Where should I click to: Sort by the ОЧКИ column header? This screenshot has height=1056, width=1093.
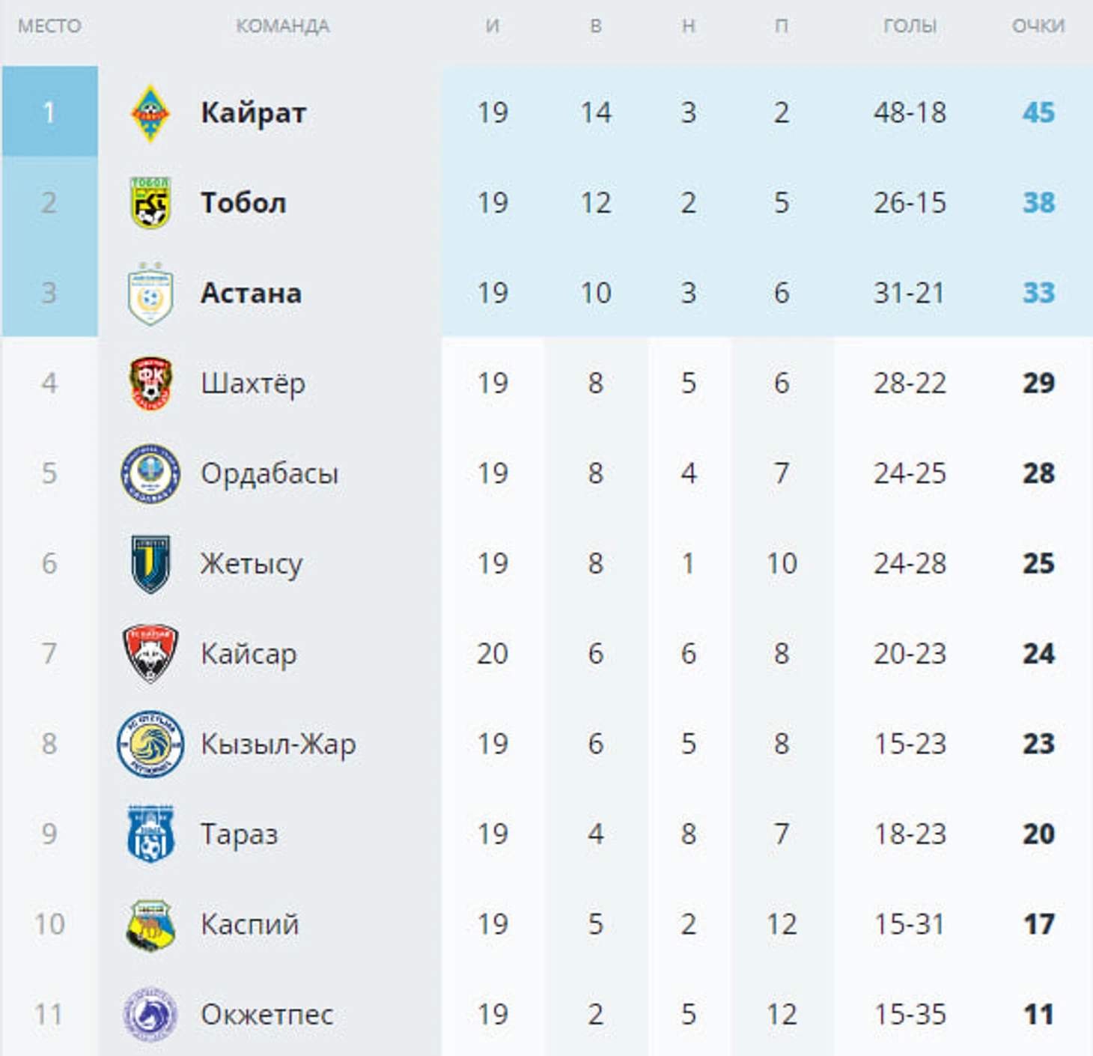coord(1038,26)
